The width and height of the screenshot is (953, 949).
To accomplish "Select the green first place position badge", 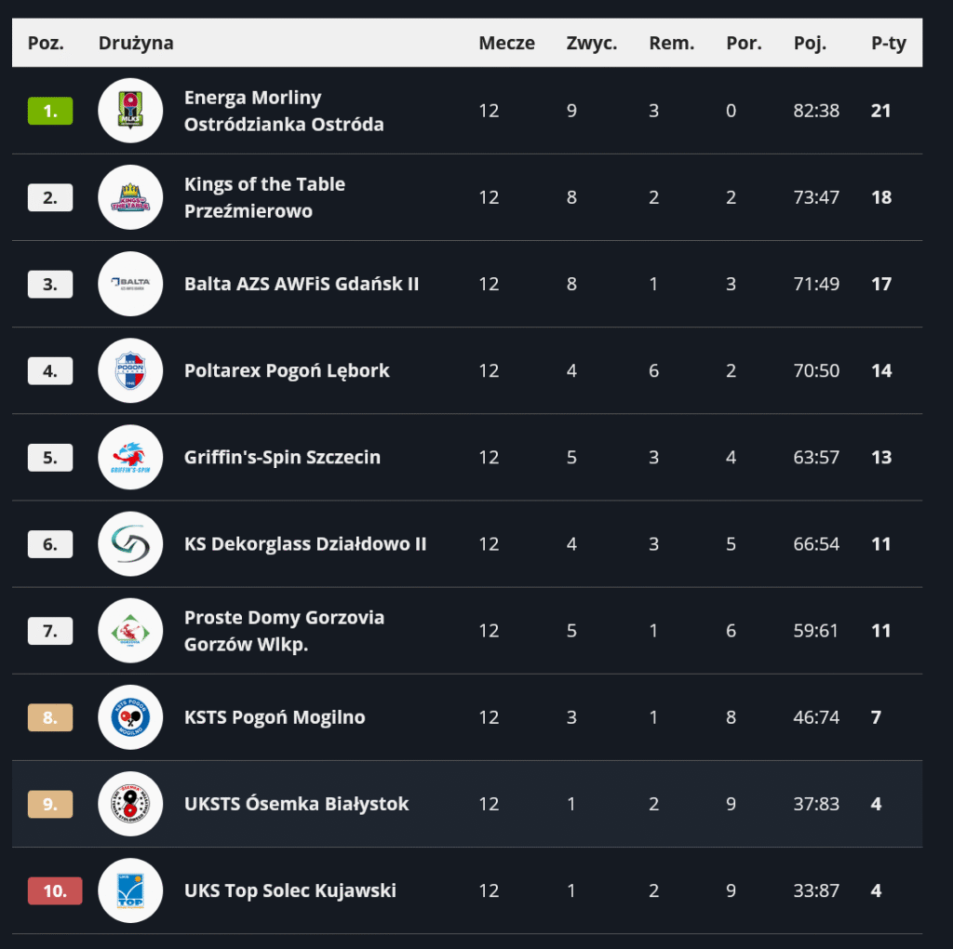I will point(50,112).
